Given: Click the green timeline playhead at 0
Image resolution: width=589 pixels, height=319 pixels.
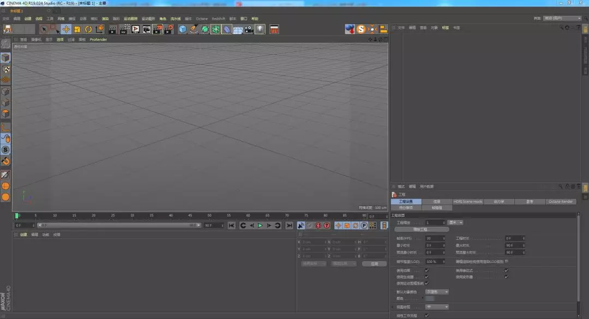Looking at the screenshot, I should point(17,216).
